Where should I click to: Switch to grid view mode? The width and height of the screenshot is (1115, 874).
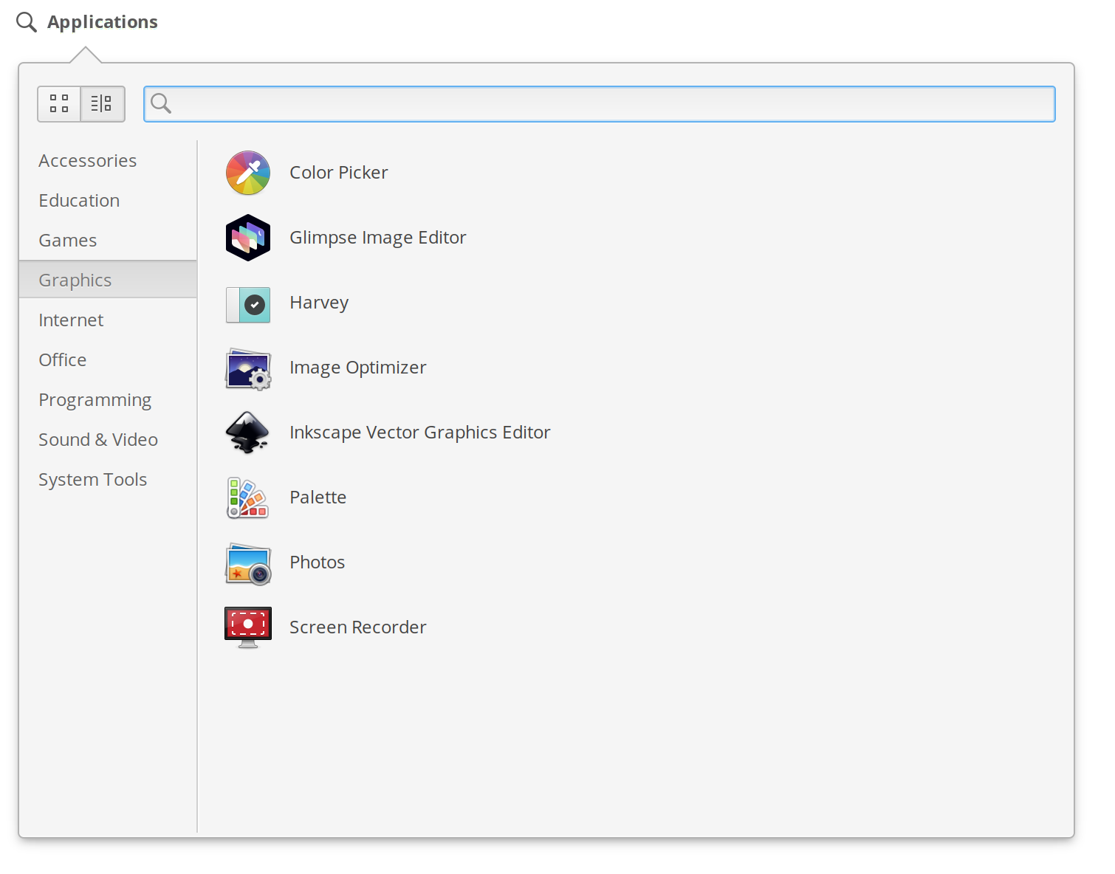[x=59, y=103]
